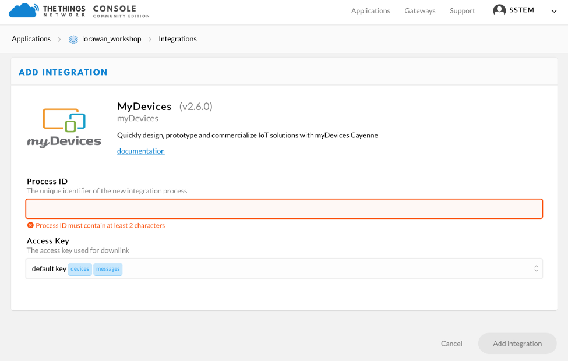The width and height of the screenshot is (568, 361).
Task: Open the Support page from the top bar
Action: [463, 11]
